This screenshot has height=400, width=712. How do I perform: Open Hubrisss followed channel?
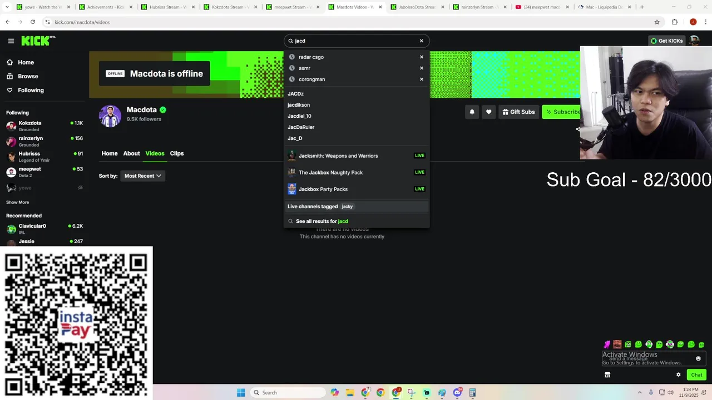(x=44, y=157)
